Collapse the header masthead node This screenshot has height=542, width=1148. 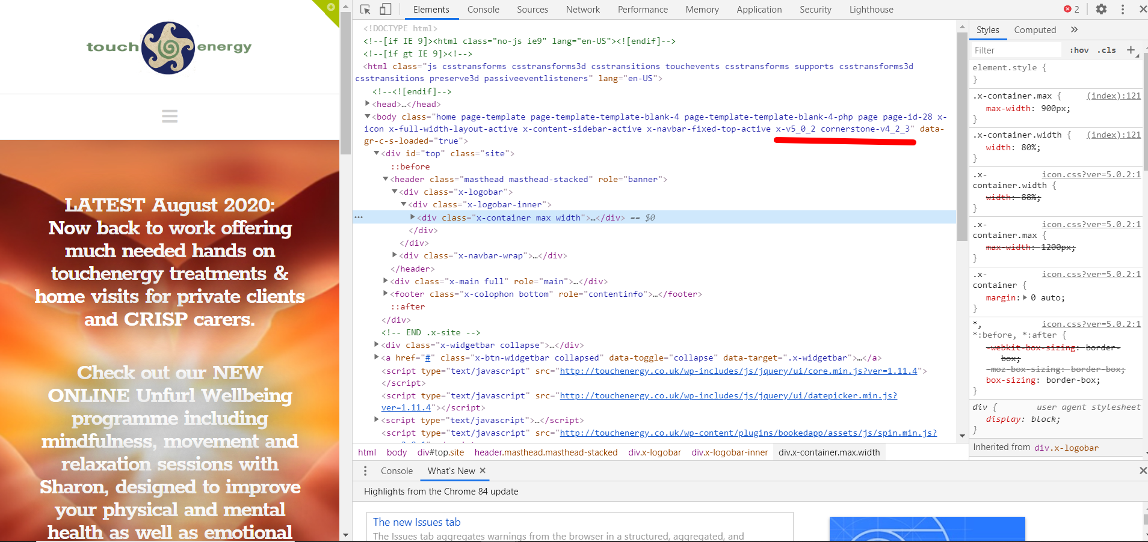pyautogui.click(x=386, y=179)
